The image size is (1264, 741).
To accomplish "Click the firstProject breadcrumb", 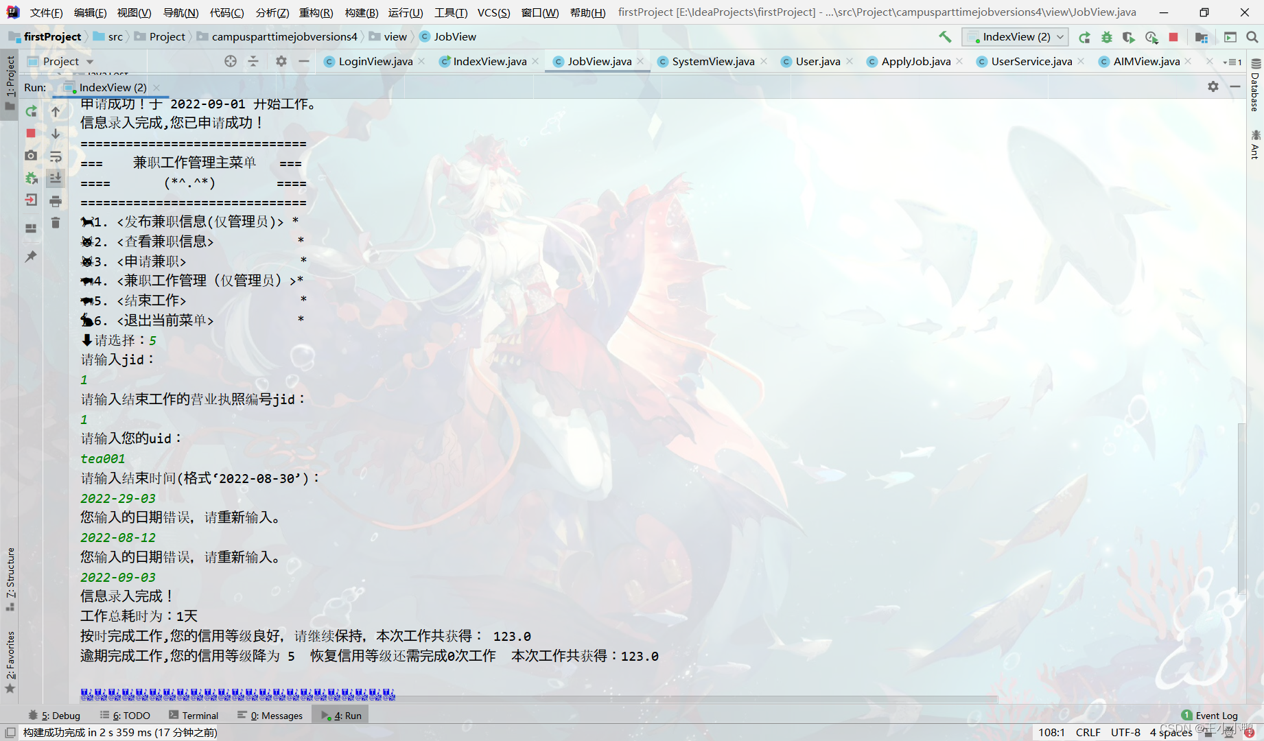I will click(x=45, y=36).
